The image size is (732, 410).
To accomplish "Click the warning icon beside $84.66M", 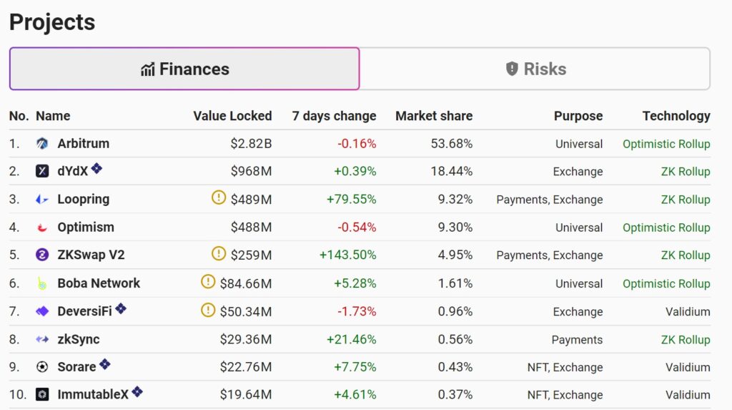I will tap(208, 282).
